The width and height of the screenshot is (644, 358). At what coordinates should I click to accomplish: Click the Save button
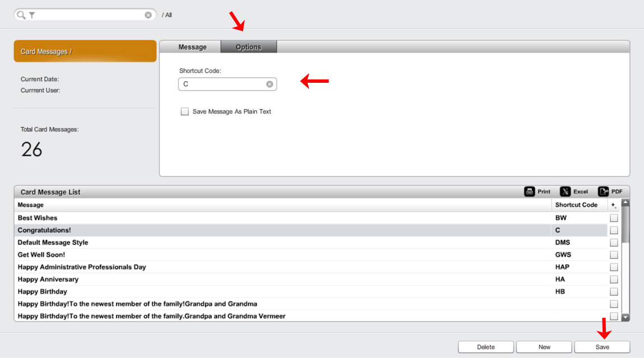[602, 347]
